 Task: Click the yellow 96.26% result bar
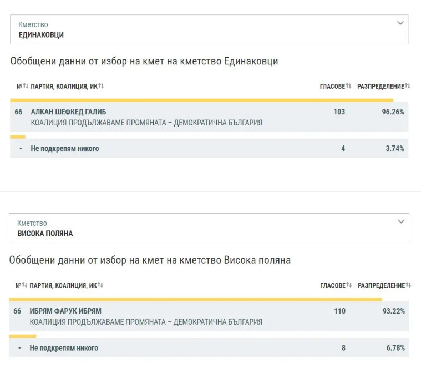point(201,100)
